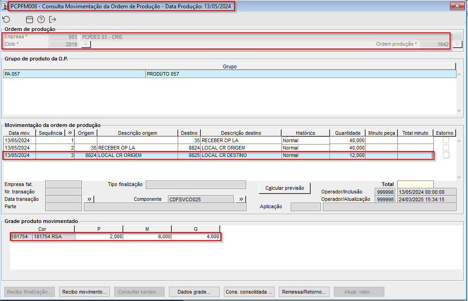
Task: Click the Data mov. column header
Action: pyautogui.click(x=19, y=133)
